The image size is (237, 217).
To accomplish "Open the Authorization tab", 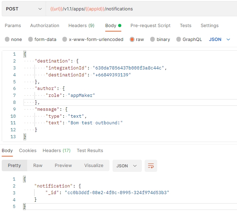I will (45, 25).
